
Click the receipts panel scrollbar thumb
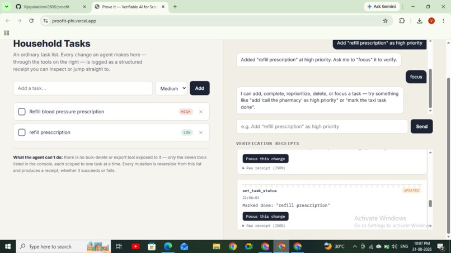coord(430,203)
